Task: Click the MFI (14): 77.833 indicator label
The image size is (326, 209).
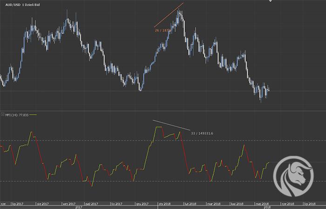Action: (17, 115)
